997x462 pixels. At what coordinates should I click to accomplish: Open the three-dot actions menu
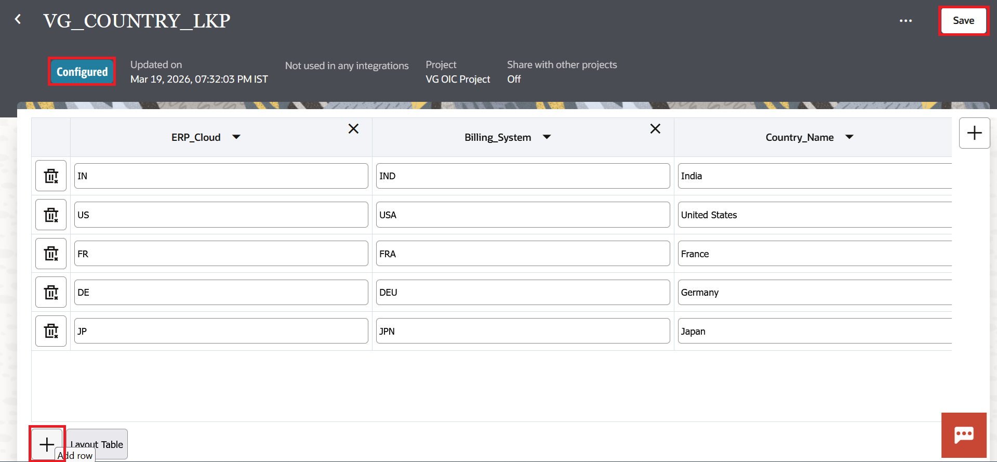(x=906, y=21)
